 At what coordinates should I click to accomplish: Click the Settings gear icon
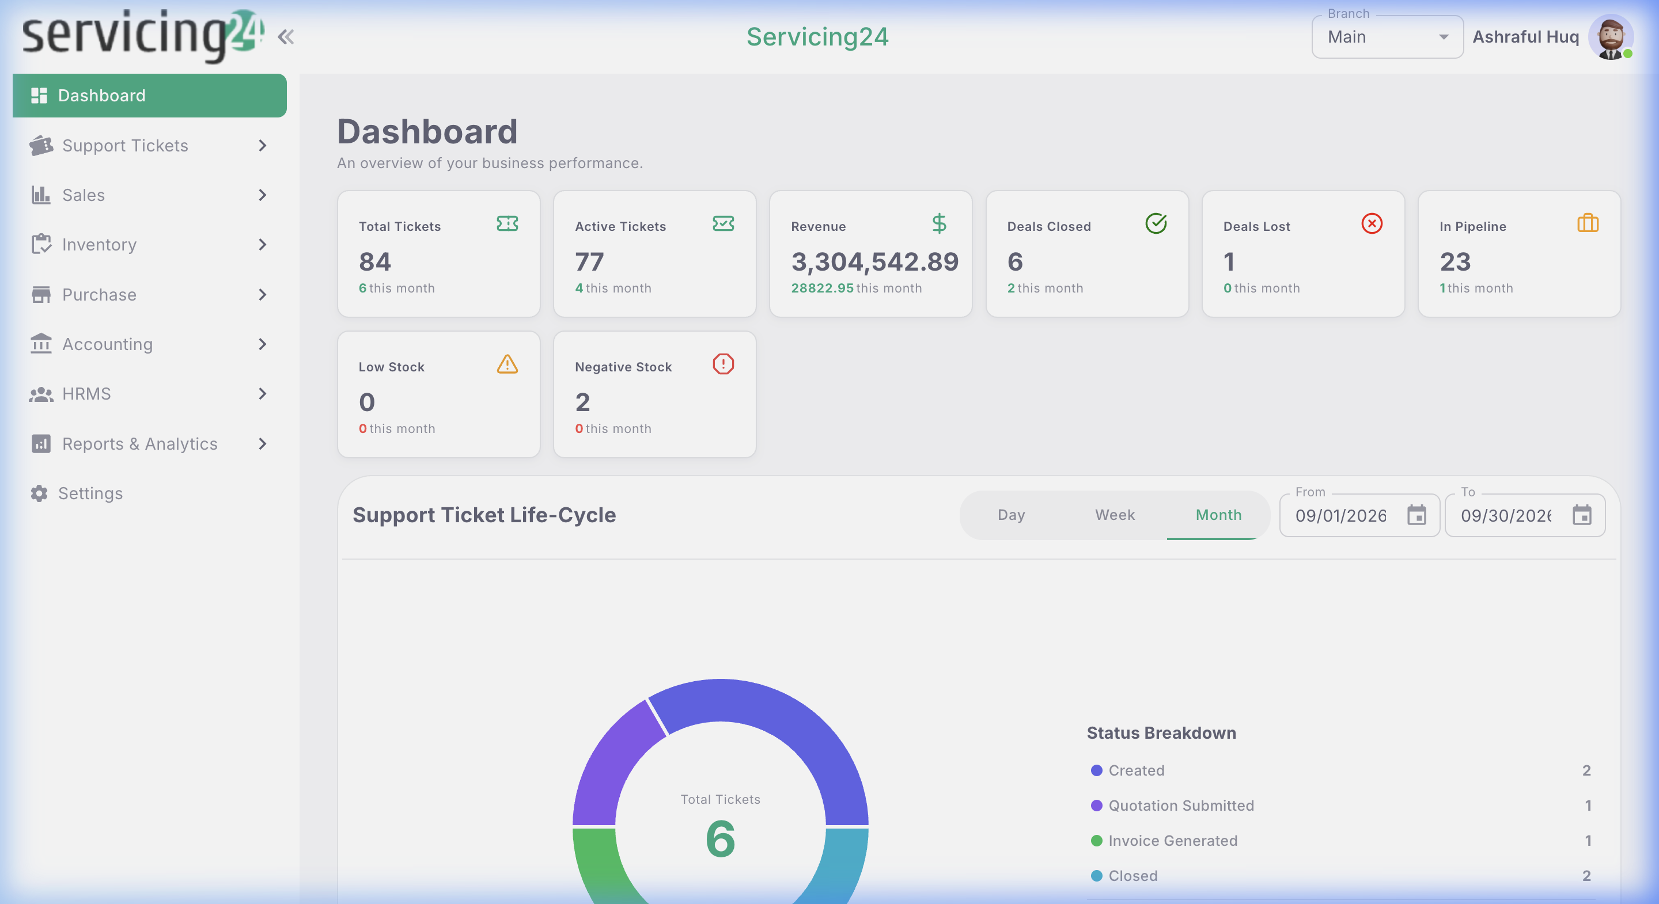(39, 493)
